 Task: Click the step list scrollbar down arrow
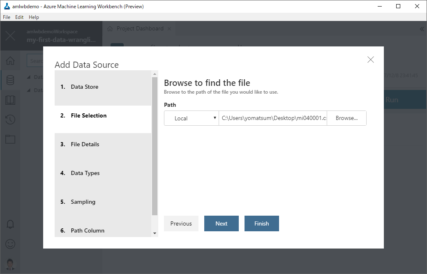point(155,233)
